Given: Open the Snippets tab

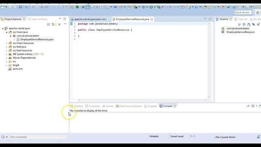Looking at the screenshot, I should [x=150, y=106].
